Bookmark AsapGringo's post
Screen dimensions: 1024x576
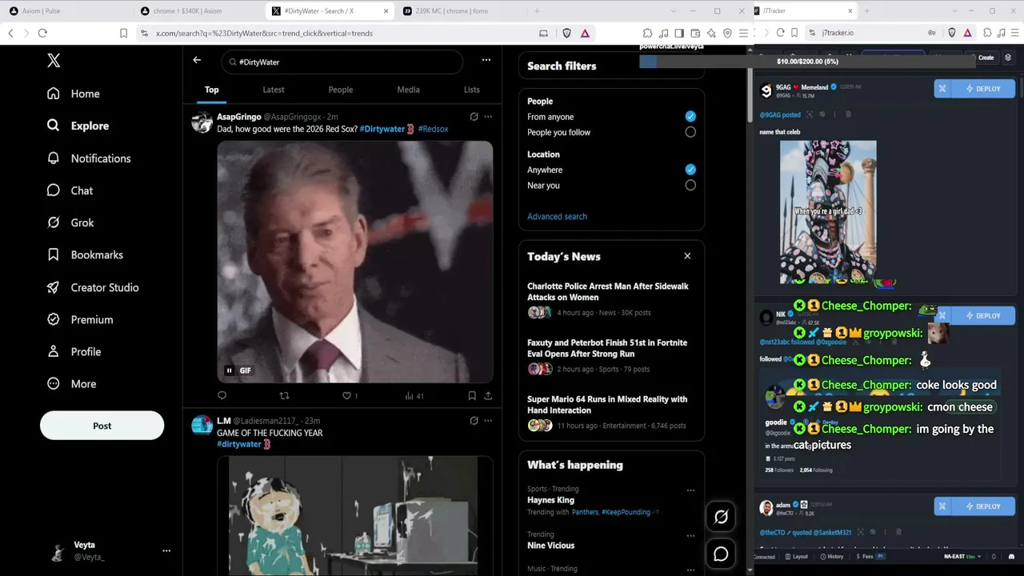click(x=472, y=395)
